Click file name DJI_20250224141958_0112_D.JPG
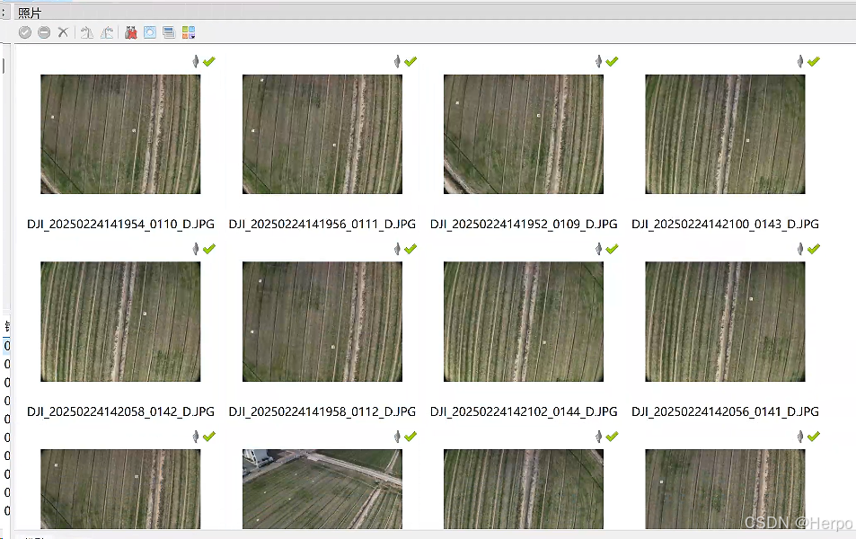This screenshot has width=856, height=539. (322, 411)
